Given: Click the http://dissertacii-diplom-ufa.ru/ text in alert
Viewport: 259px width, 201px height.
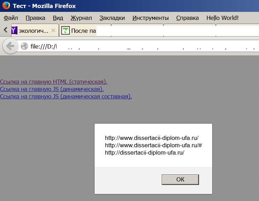Looking at the screenshot, I should 145,152.
